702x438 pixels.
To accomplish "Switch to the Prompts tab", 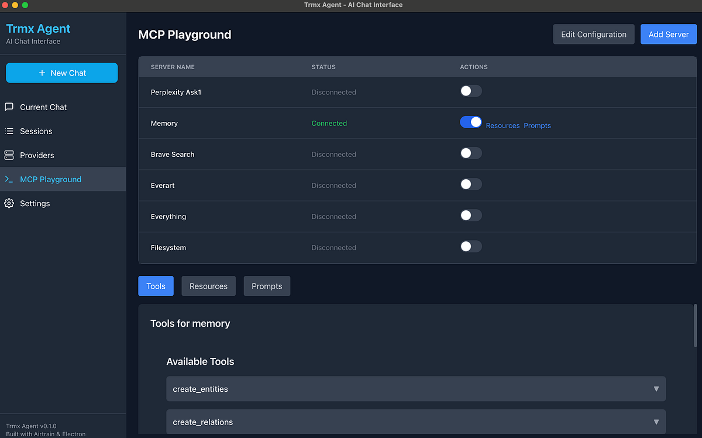I will point(267,286).
